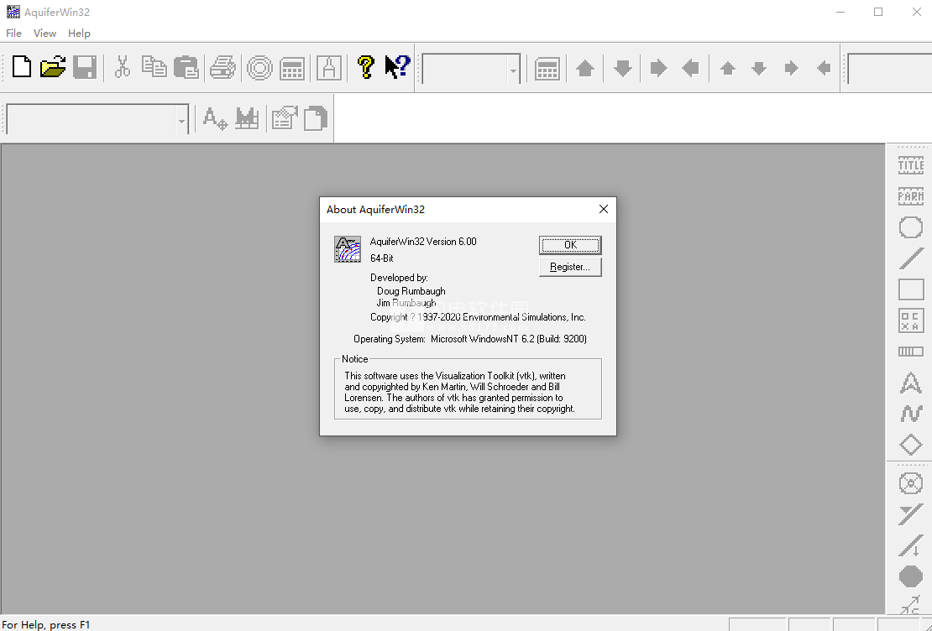Screen dimensions: 932x631
Task: Select the diagonal line with arrow tool
Action: (x=911, y=545)
